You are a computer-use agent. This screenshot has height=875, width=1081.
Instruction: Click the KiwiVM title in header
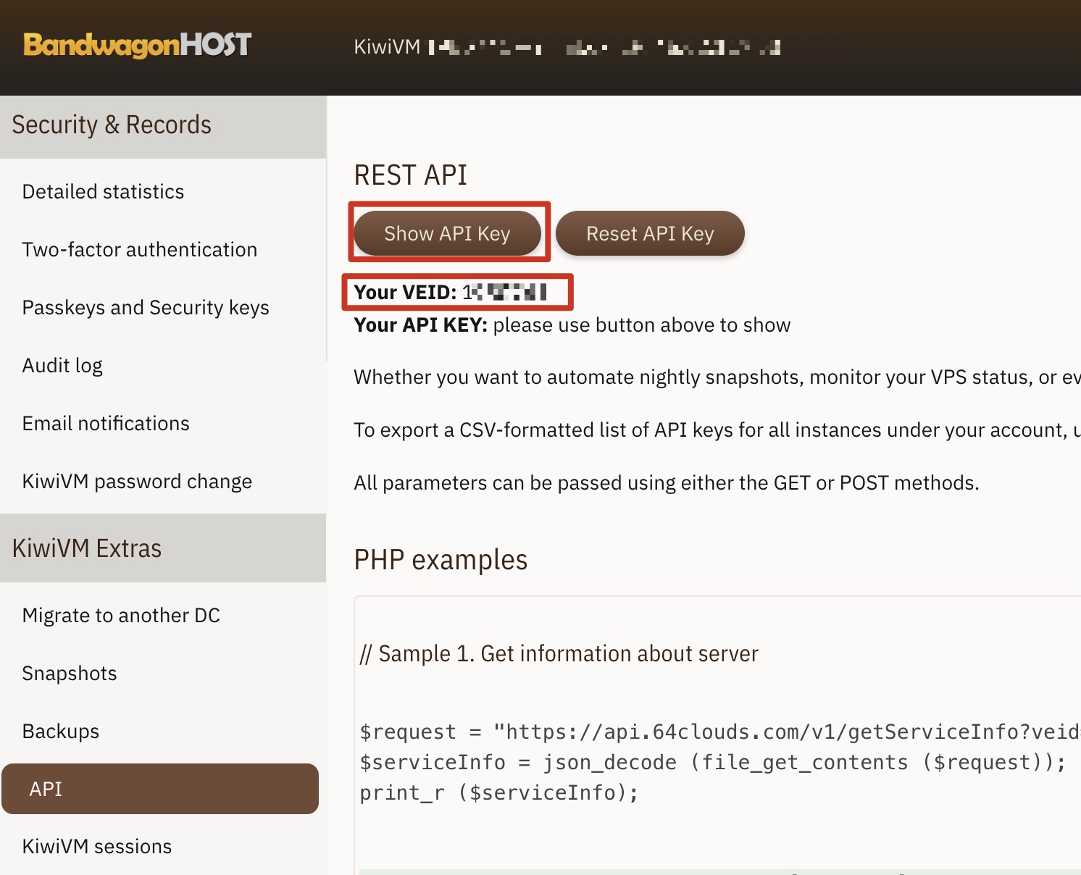(387, 47)
